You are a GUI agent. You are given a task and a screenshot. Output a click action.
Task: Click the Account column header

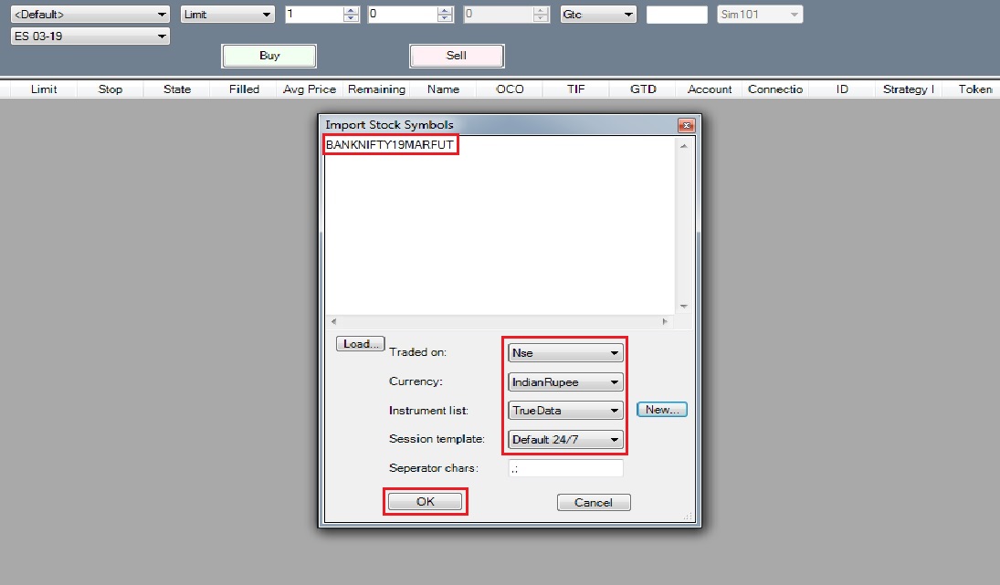710,89
